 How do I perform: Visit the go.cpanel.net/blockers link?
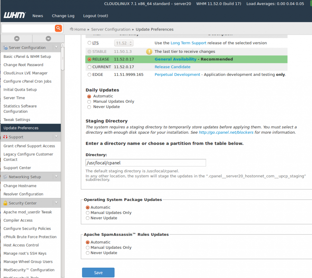click(226, 132)
